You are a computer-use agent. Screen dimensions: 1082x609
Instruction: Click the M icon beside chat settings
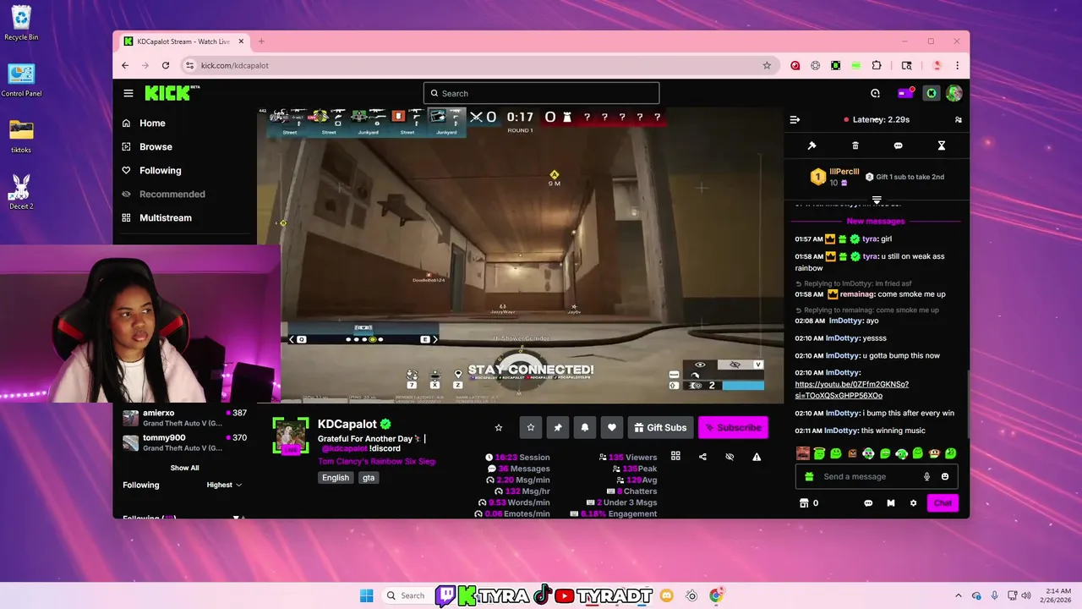[891, 503]
